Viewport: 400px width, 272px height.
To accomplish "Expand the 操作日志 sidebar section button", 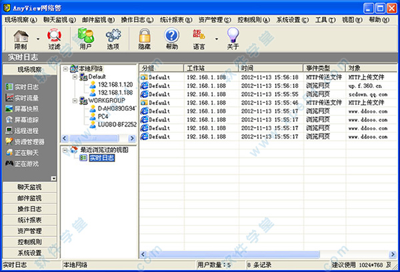I will pos(29,209).
